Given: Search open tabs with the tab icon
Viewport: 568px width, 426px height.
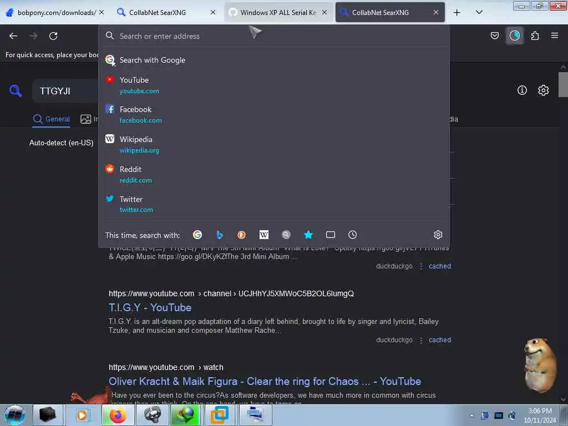Looking at the screenshot, I should click(x=331, y=235).
